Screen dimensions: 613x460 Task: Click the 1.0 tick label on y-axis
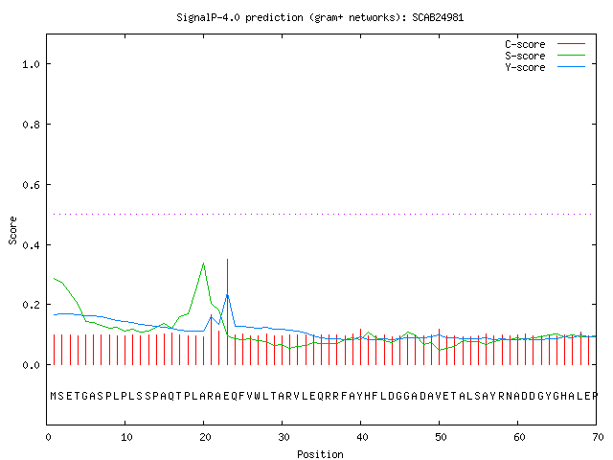pyautogui.click(x=31, y=64)
